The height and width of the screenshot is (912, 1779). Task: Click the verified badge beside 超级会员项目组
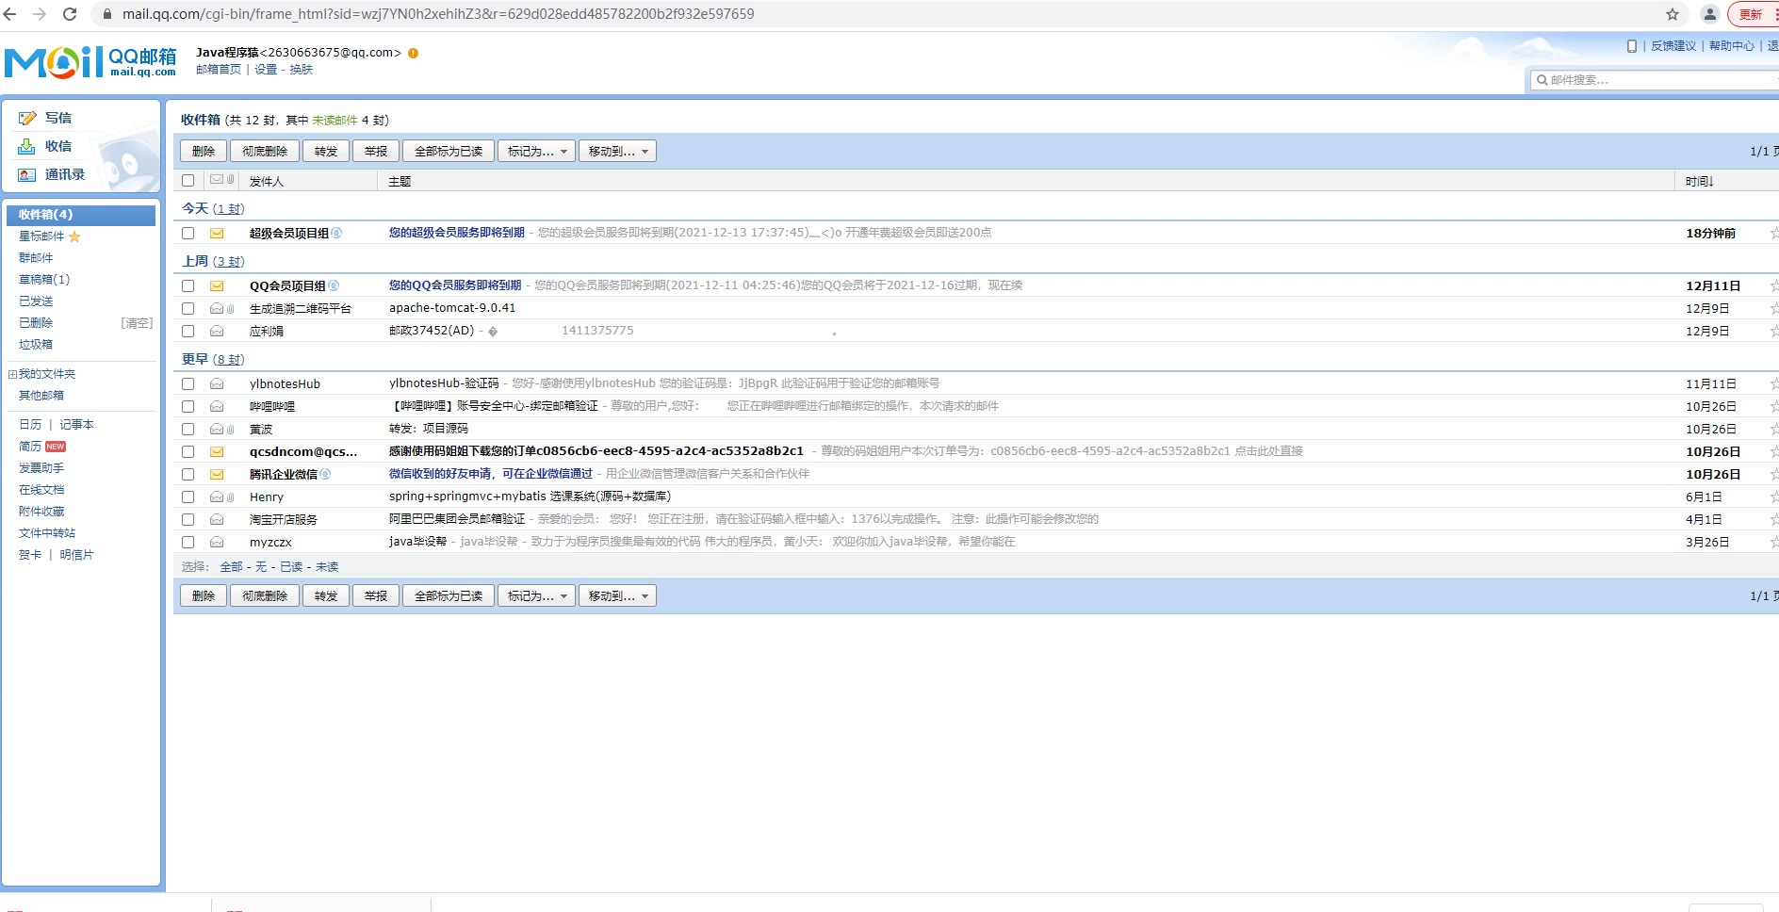click(336, 233)
